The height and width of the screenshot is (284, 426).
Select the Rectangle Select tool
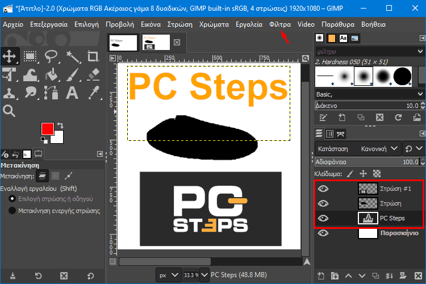pyautogui.click(x=30, y=56)
